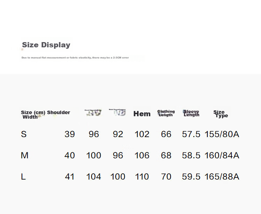Select the 'Hem' column header
The image size is (261, 214).
tap(142, 114)
